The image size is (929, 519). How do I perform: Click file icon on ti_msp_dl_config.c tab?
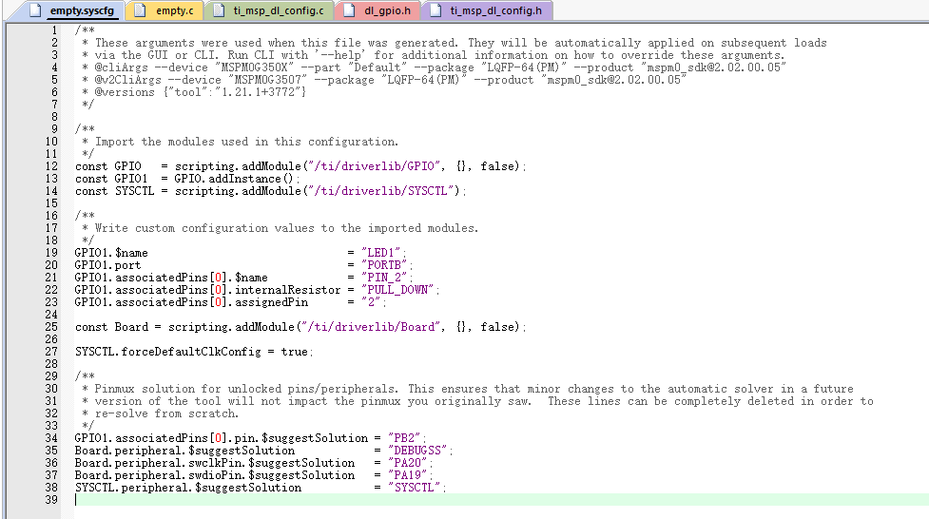coord(220,10)
